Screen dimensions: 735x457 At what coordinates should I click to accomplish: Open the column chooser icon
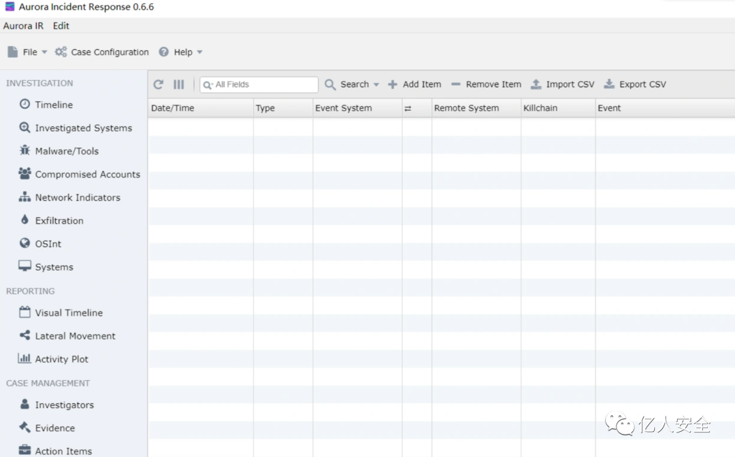178,84
